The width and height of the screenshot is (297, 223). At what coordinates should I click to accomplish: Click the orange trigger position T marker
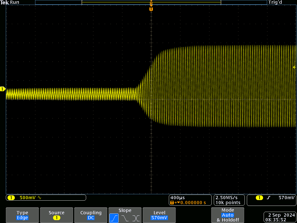click(x=151, y=9)
